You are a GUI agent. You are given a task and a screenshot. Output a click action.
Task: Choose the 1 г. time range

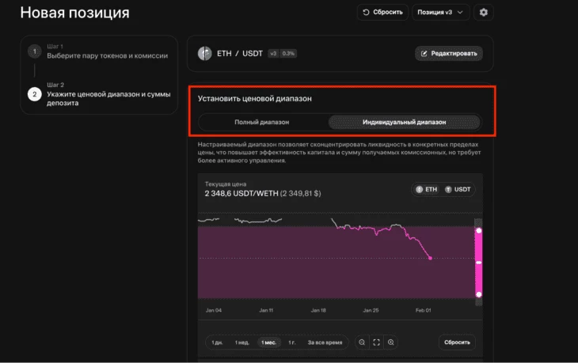coord(292,342)
